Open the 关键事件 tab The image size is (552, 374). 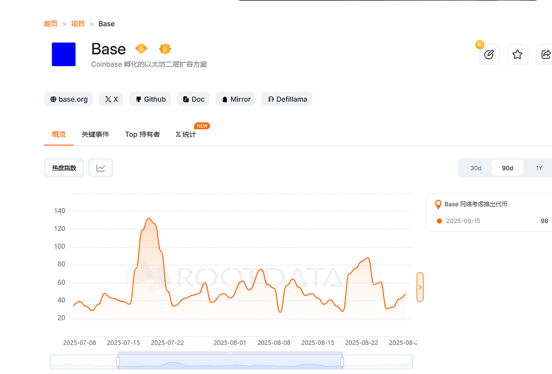coord(95,135)
